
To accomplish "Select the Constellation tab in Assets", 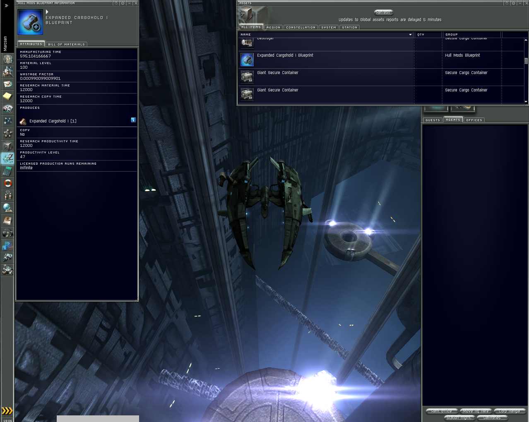I will tap(301, 28).
